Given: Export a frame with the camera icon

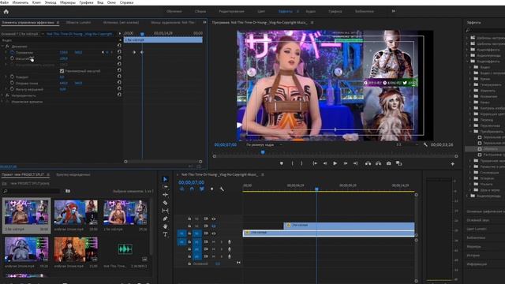Looking at the screenshot, I should coord(389,163).
